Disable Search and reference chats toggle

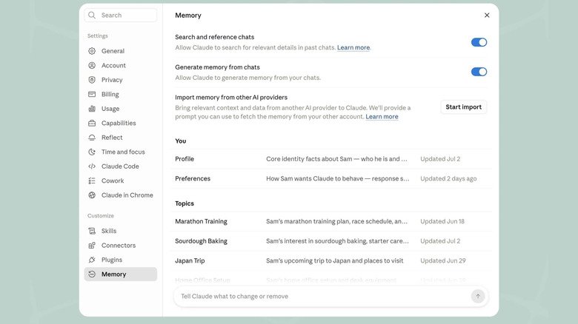479,42
